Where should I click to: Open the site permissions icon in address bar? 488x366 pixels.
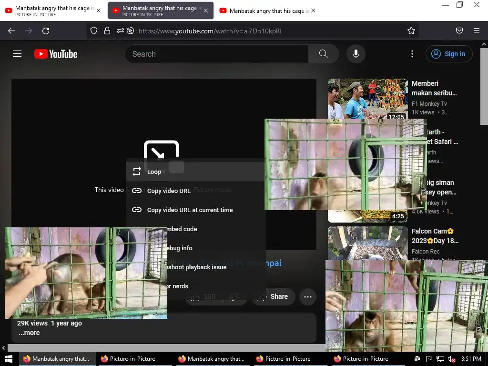[120, 30]
